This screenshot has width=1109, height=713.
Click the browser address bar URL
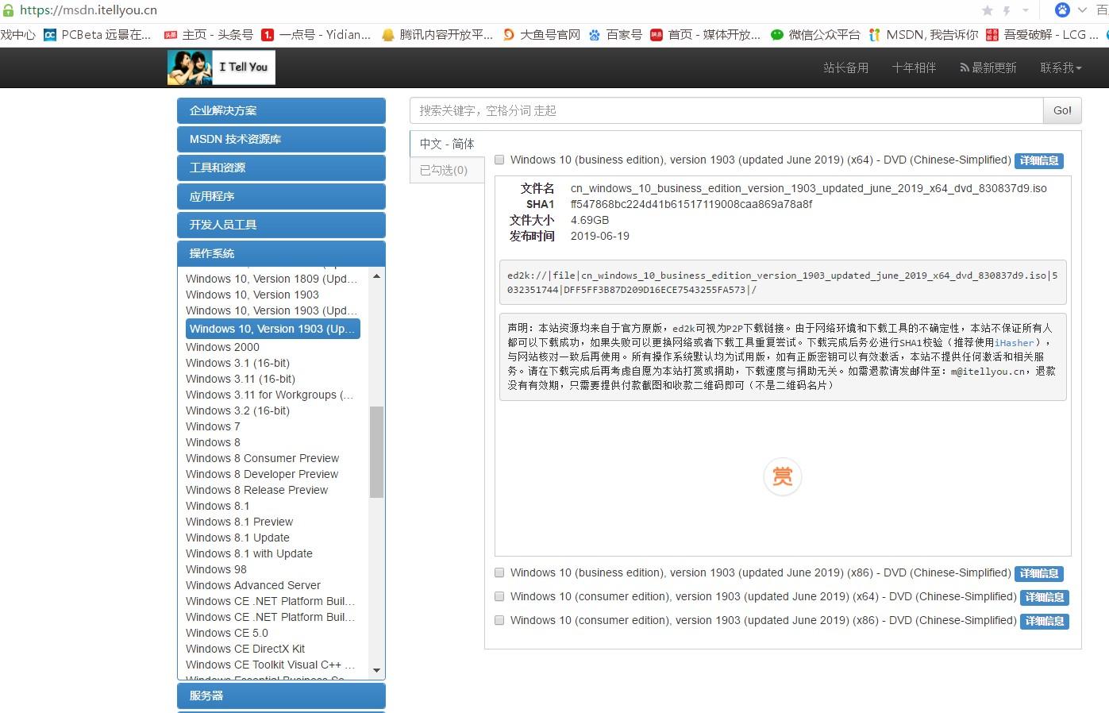point(88,10)
